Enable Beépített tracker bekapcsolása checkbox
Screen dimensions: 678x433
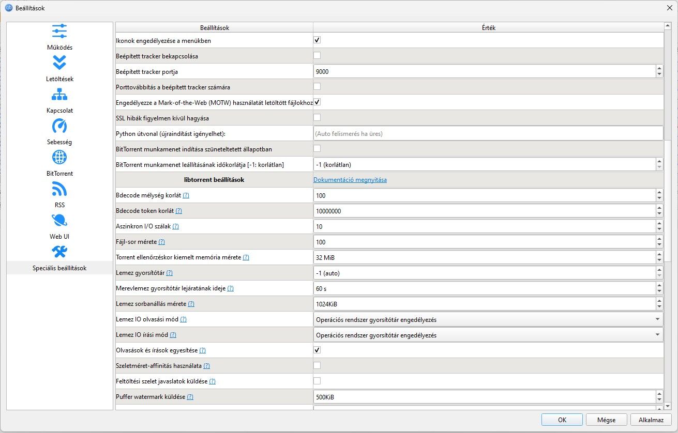point(318,56)
